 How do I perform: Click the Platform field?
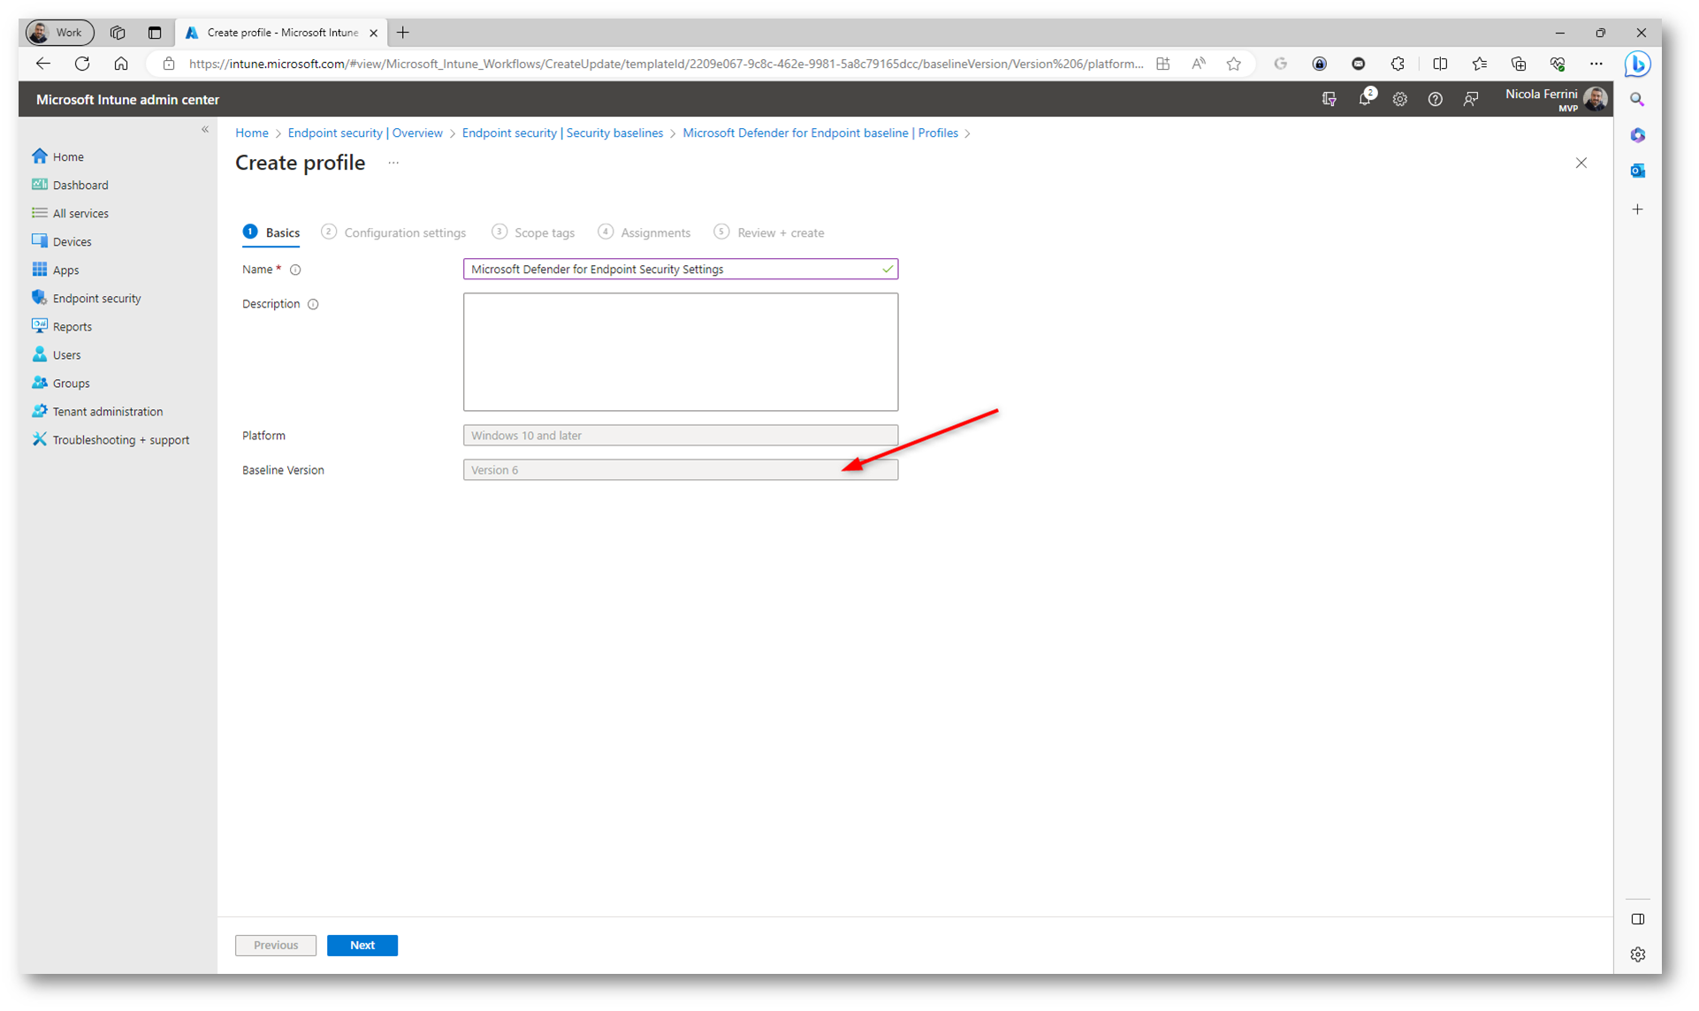[x=681, y=435]
